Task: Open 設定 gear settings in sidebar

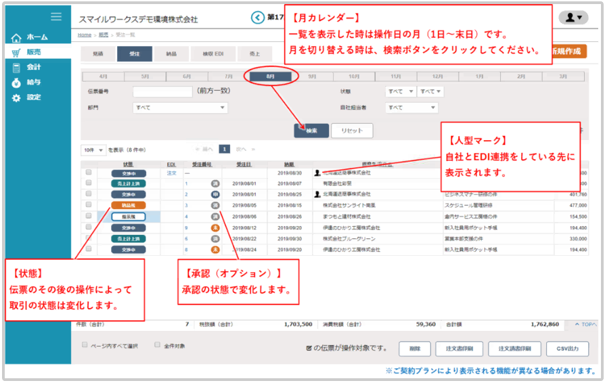Action: coord(30,97)
